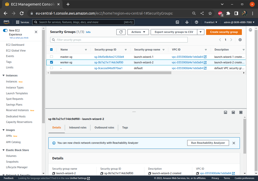Screen dimensions: 258x181
Task: Switch to the Tags tab
Action: (x=125, y=128)
